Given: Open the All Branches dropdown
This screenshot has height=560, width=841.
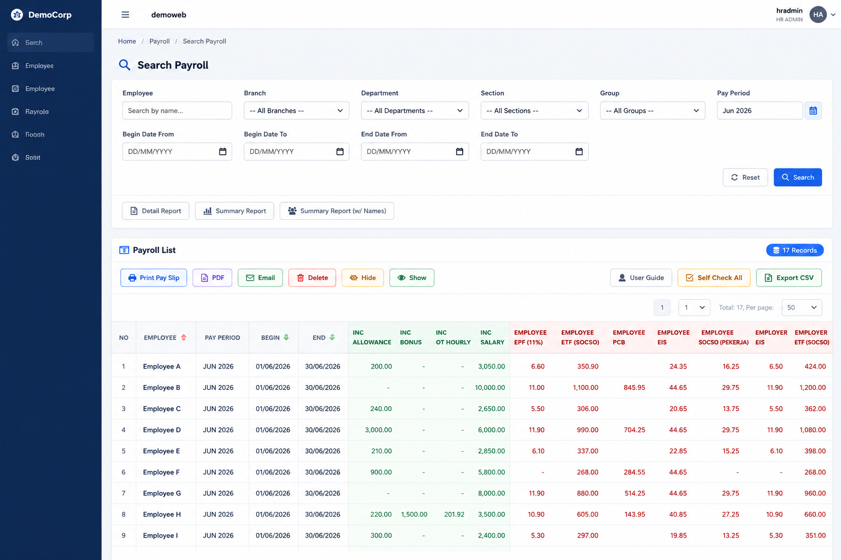Looking at the screenshot, I should pyautogui.click(x=296, y=110).
